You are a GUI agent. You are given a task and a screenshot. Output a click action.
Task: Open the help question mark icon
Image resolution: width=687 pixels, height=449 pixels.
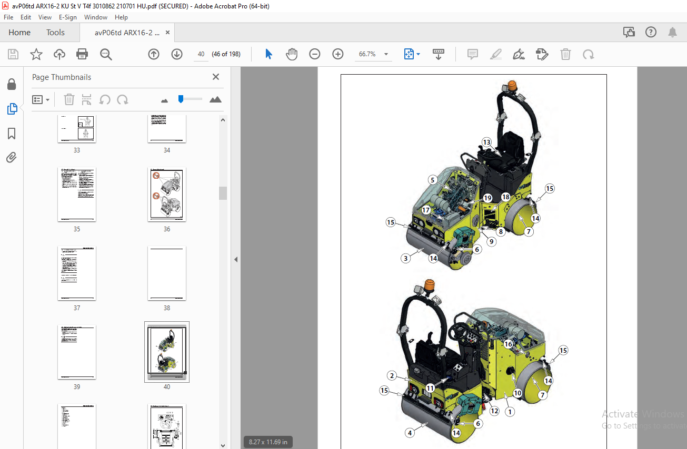coord(651,32)
